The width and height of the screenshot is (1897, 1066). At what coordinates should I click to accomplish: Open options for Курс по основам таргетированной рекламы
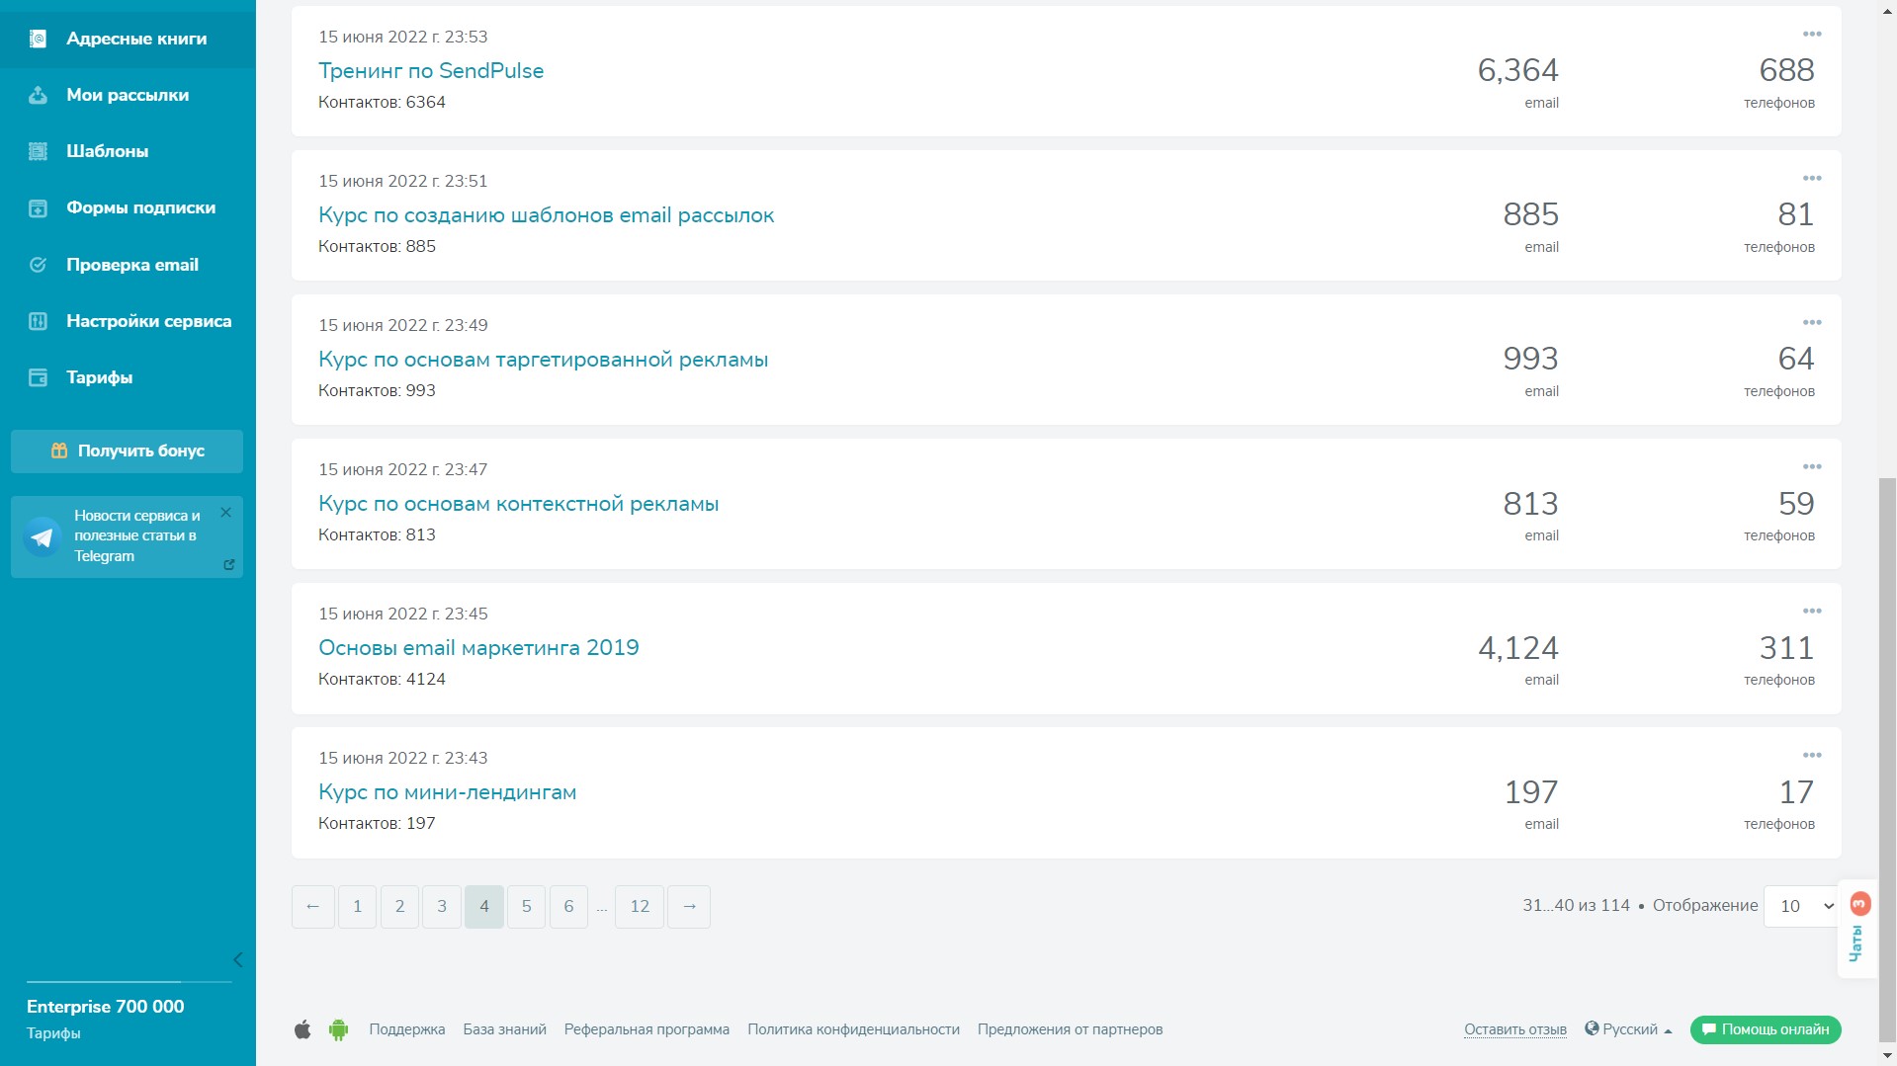click(1811, 323)
